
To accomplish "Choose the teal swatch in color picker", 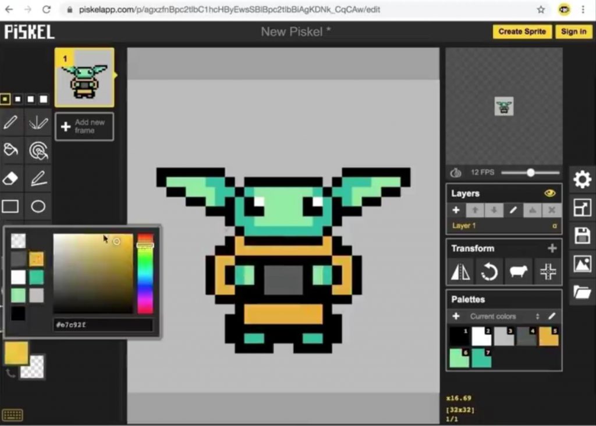I will click(37, 277).
